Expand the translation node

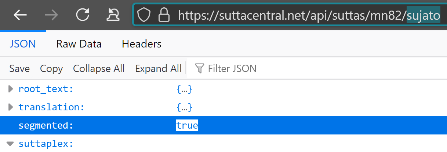click(x=10, y=107)
